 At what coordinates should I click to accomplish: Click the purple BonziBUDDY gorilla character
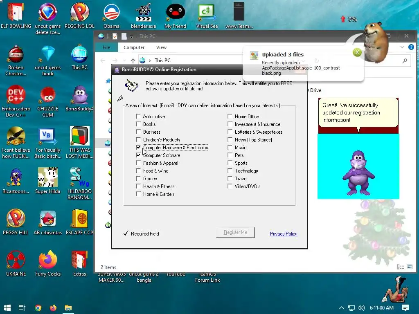click(x=358, y=173)
